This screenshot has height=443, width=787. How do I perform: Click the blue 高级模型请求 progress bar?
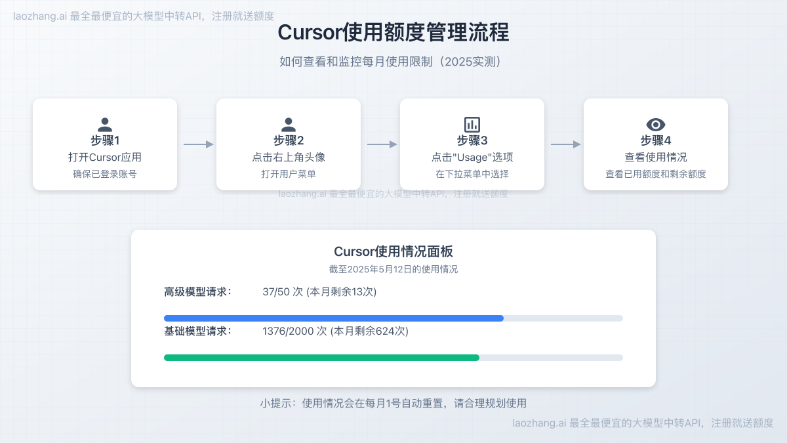[x=393, y=318]
